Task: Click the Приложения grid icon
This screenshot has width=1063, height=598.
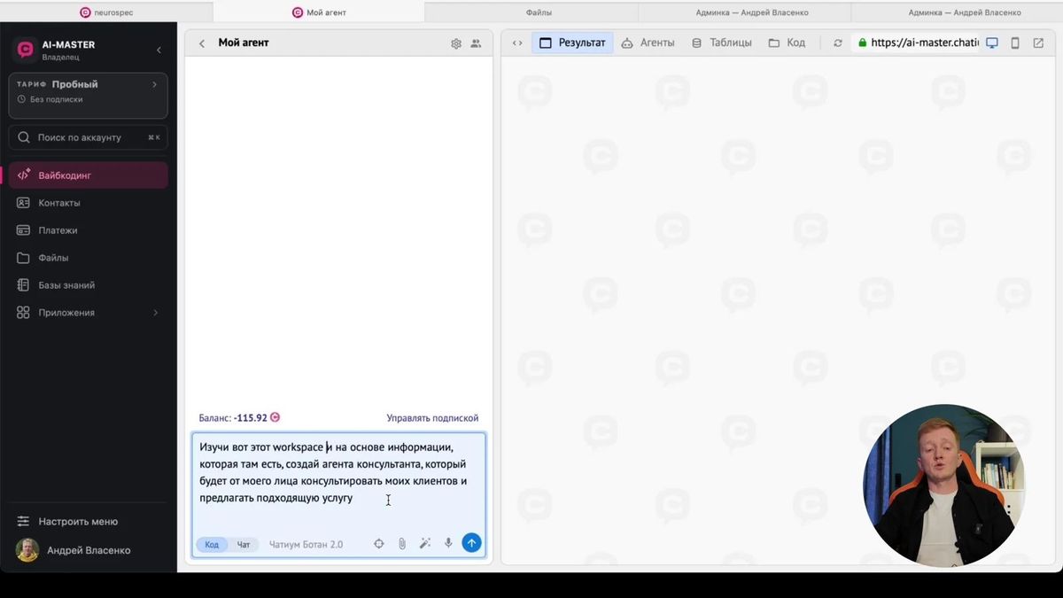Action: pyautogui.click(x=23, y=313)
